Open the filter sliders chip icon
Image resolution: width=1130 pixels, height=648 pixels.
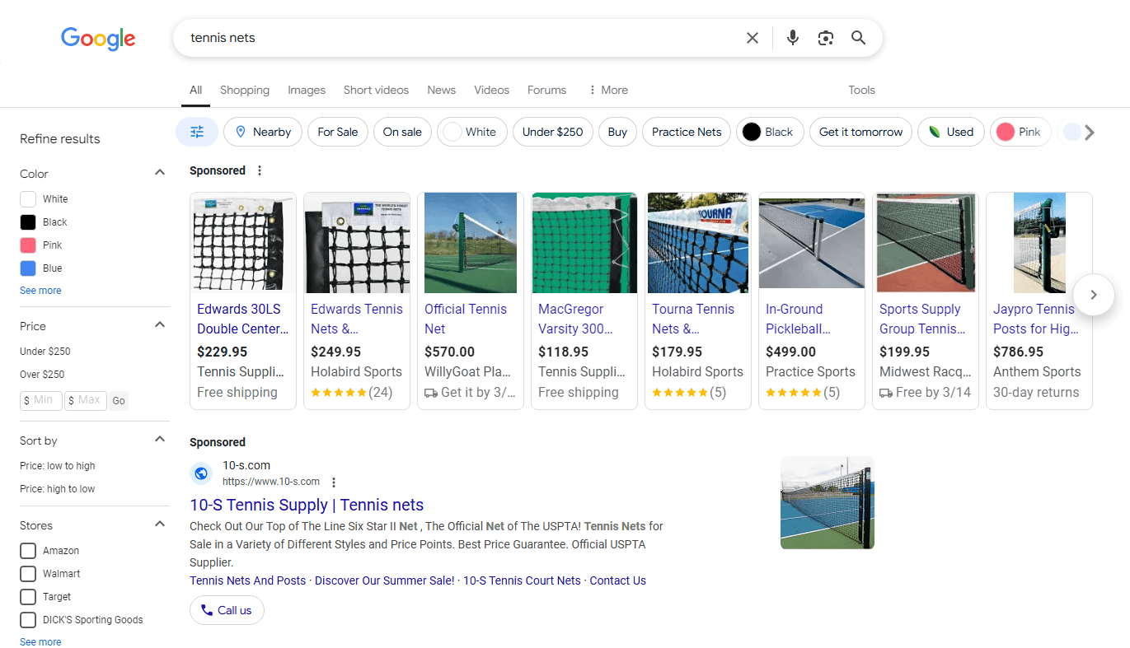click(197, 132)
